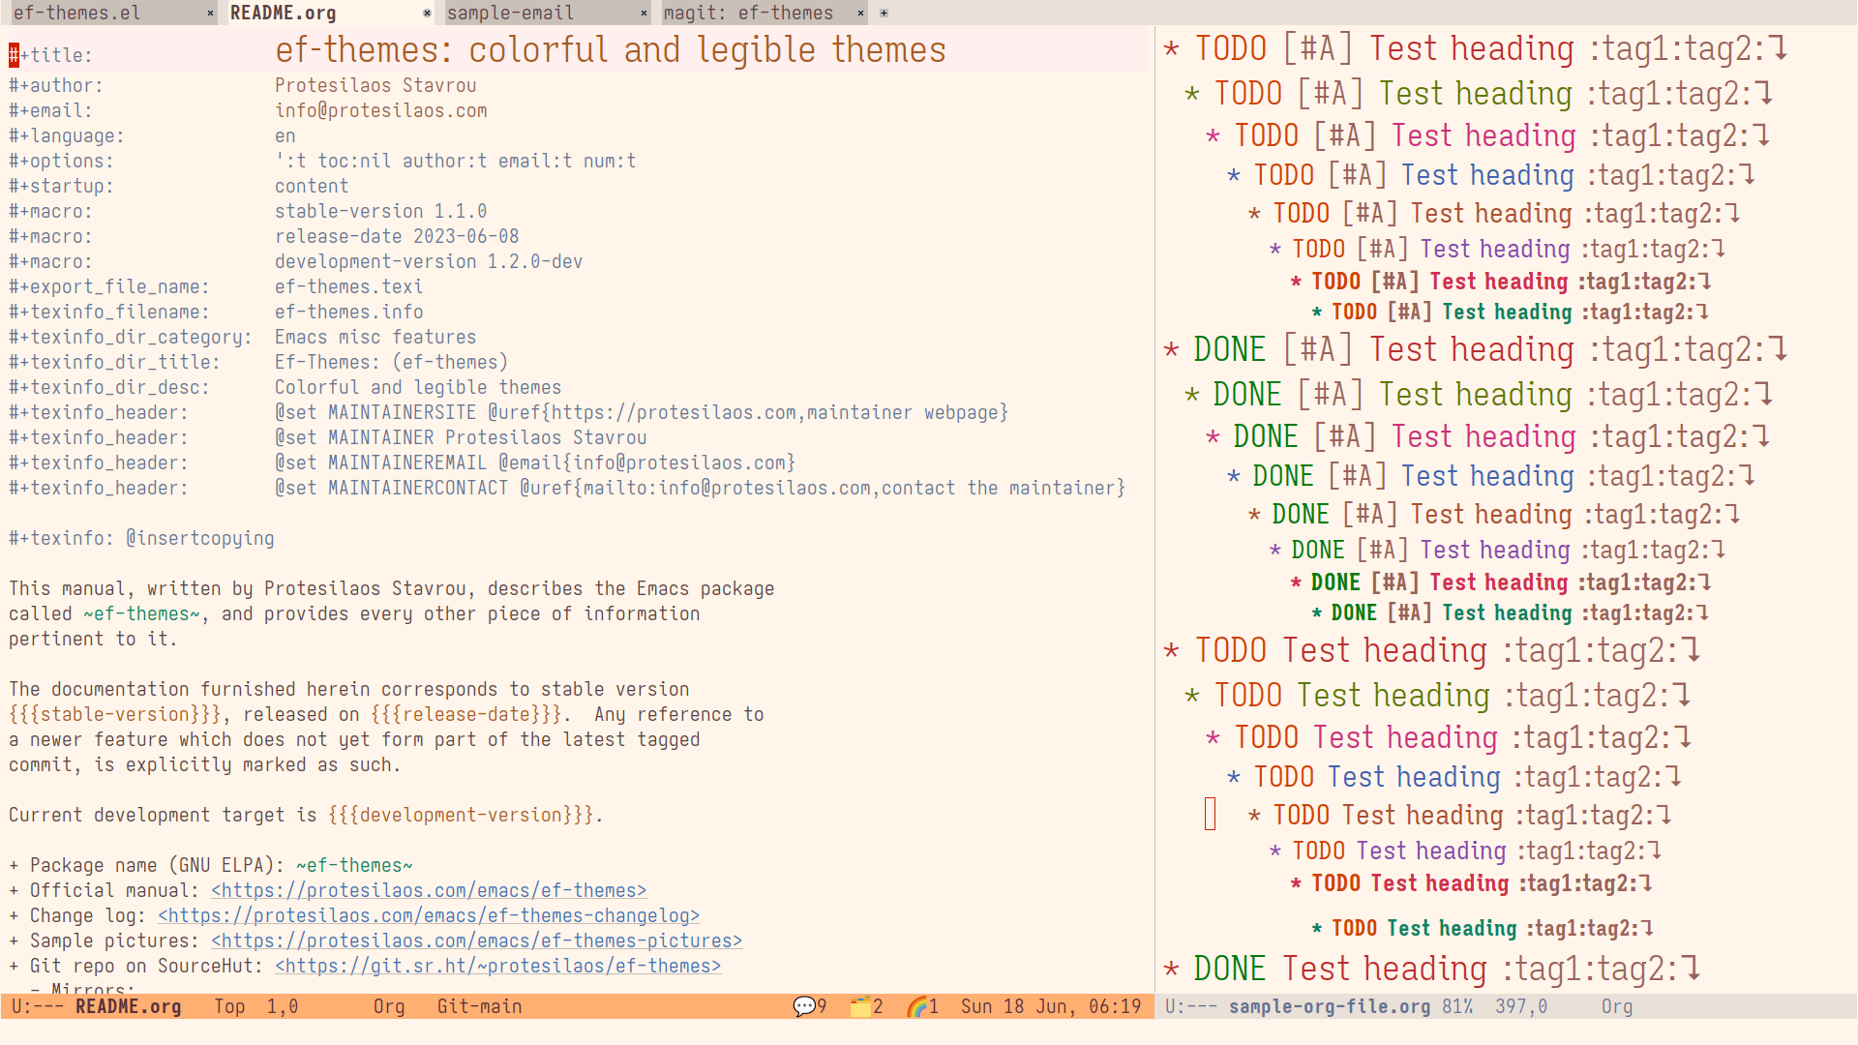Click the ef-themes title text
The width and height of the screenshot is (1858, 1045).
tap(611, 50)
